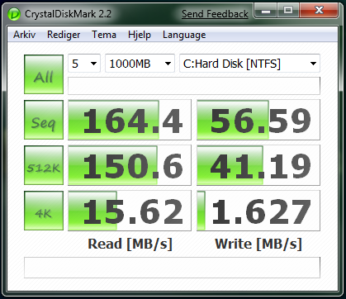Click the Write [MB/s] column label
Image resolution: width=346 pixels, height=299 pixels.
(258, 244)
